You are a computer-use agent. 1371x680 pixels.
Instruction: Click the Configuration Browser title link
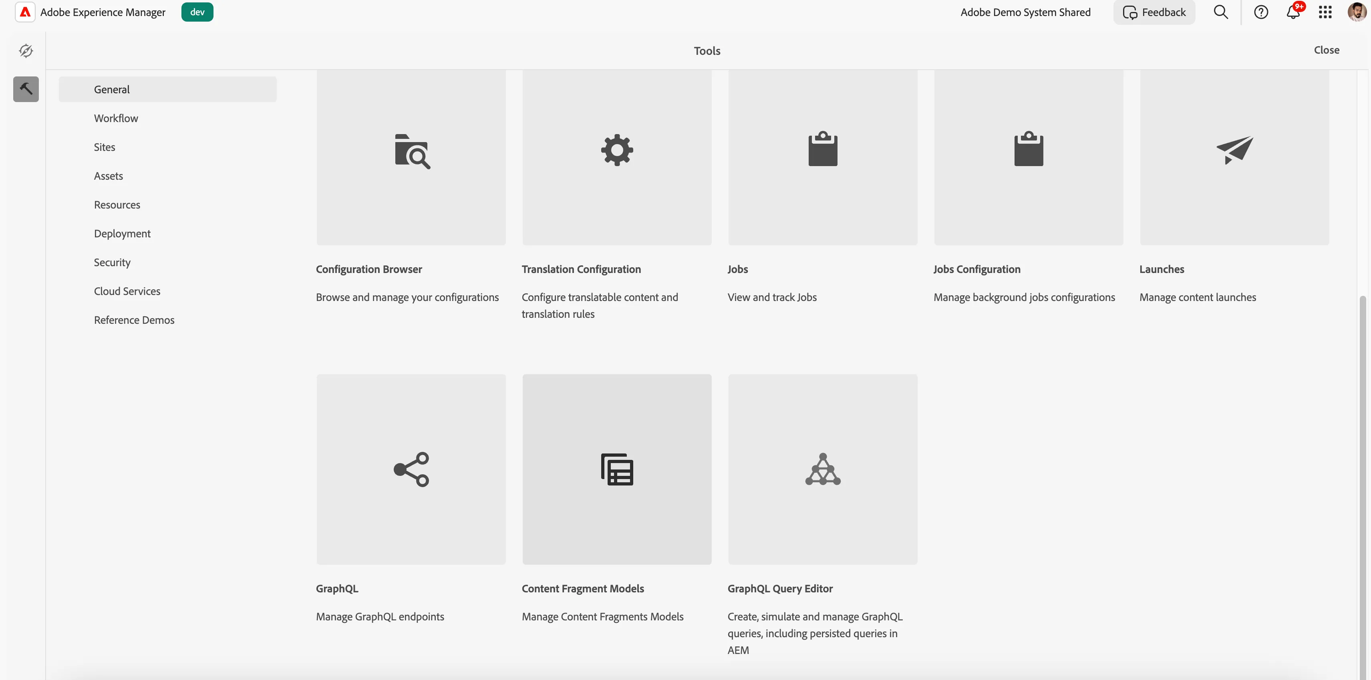pyautogui.click(x=369, y=269)
